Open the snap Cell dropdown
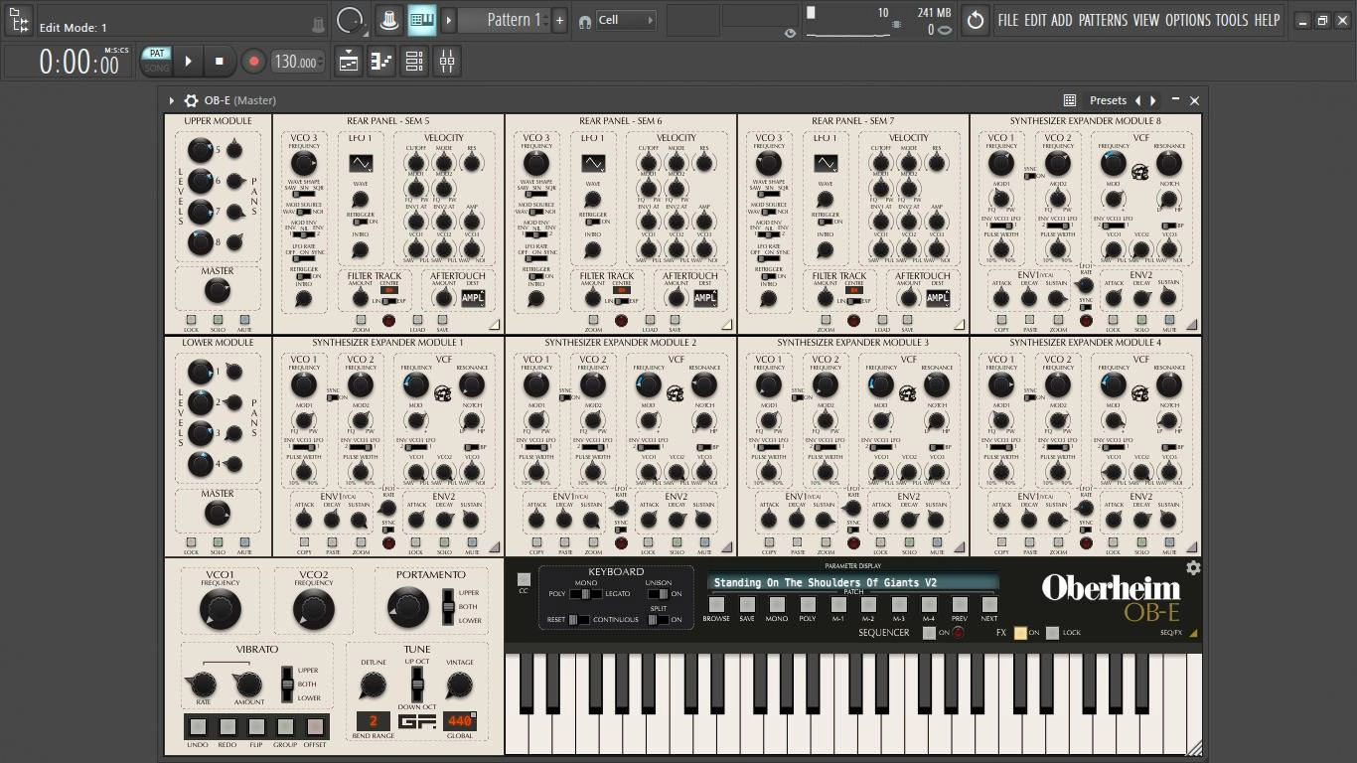The width and height of the screenshot is (1357, 763). pos(626,20)
